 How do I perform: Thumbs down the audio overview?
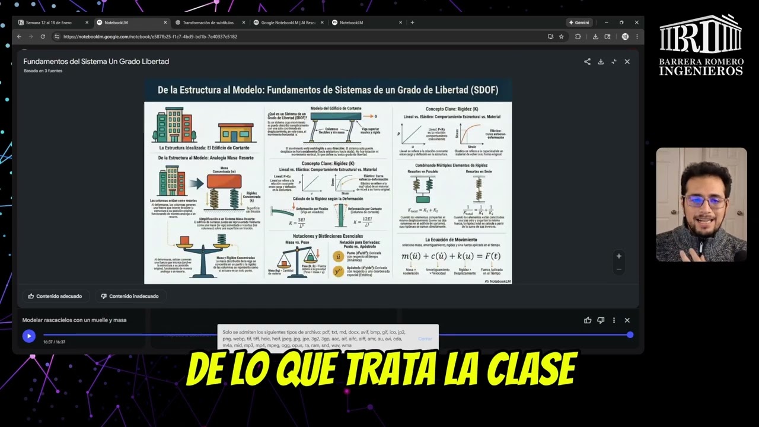[x=601, y=320]
